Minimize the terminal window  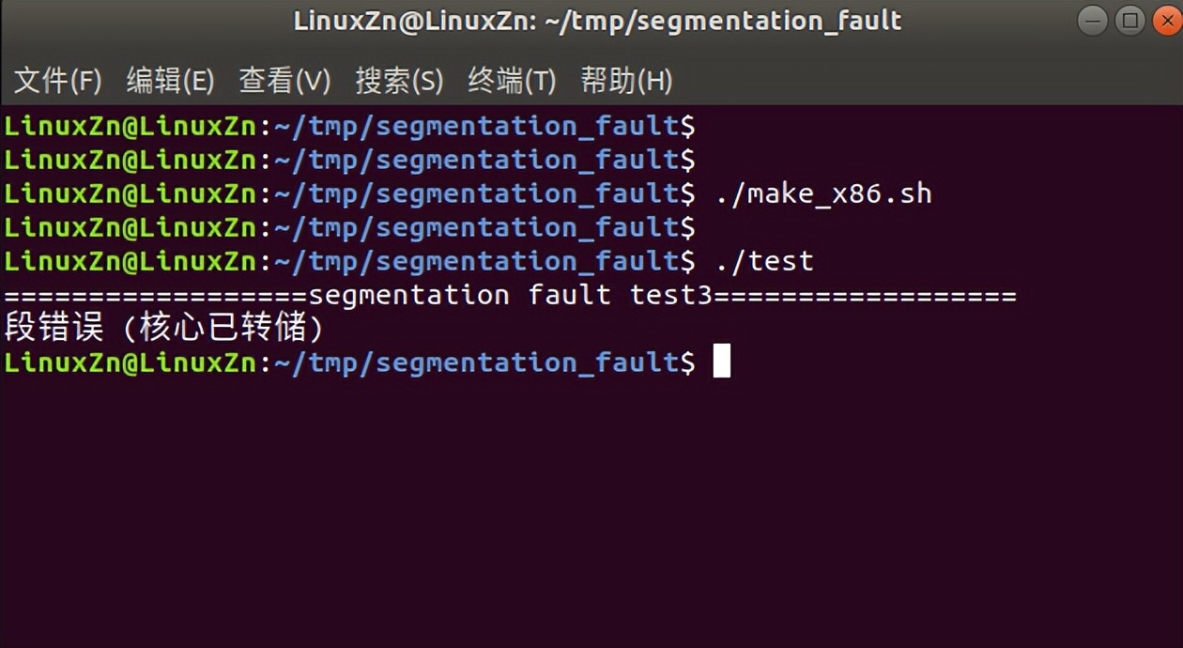pyautogui.click(x=1093, y=21)
